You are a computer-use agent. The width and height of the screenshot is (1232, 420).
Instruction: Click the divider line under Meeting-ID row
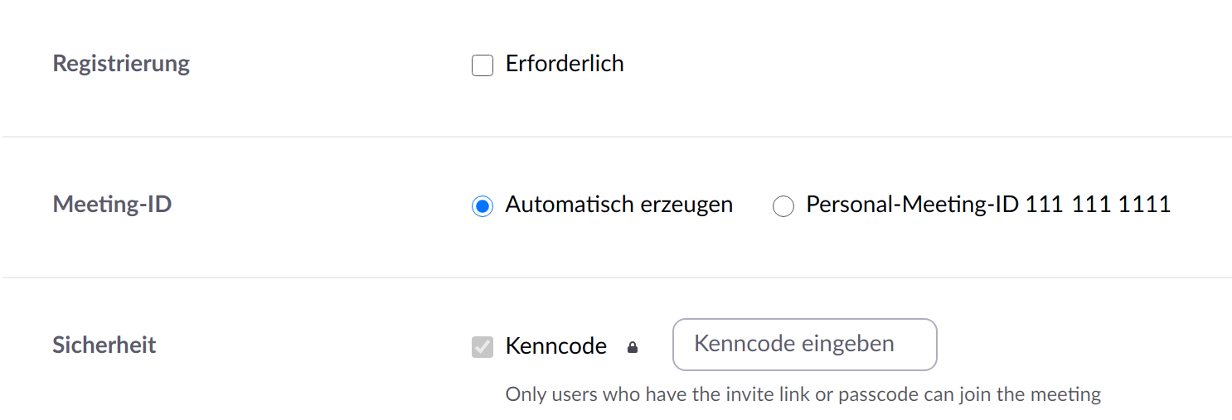coord(616,278)
